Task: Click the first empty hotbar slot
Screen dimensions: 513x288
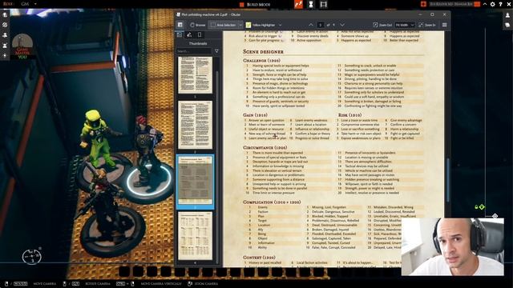Action: coord(125,271)
